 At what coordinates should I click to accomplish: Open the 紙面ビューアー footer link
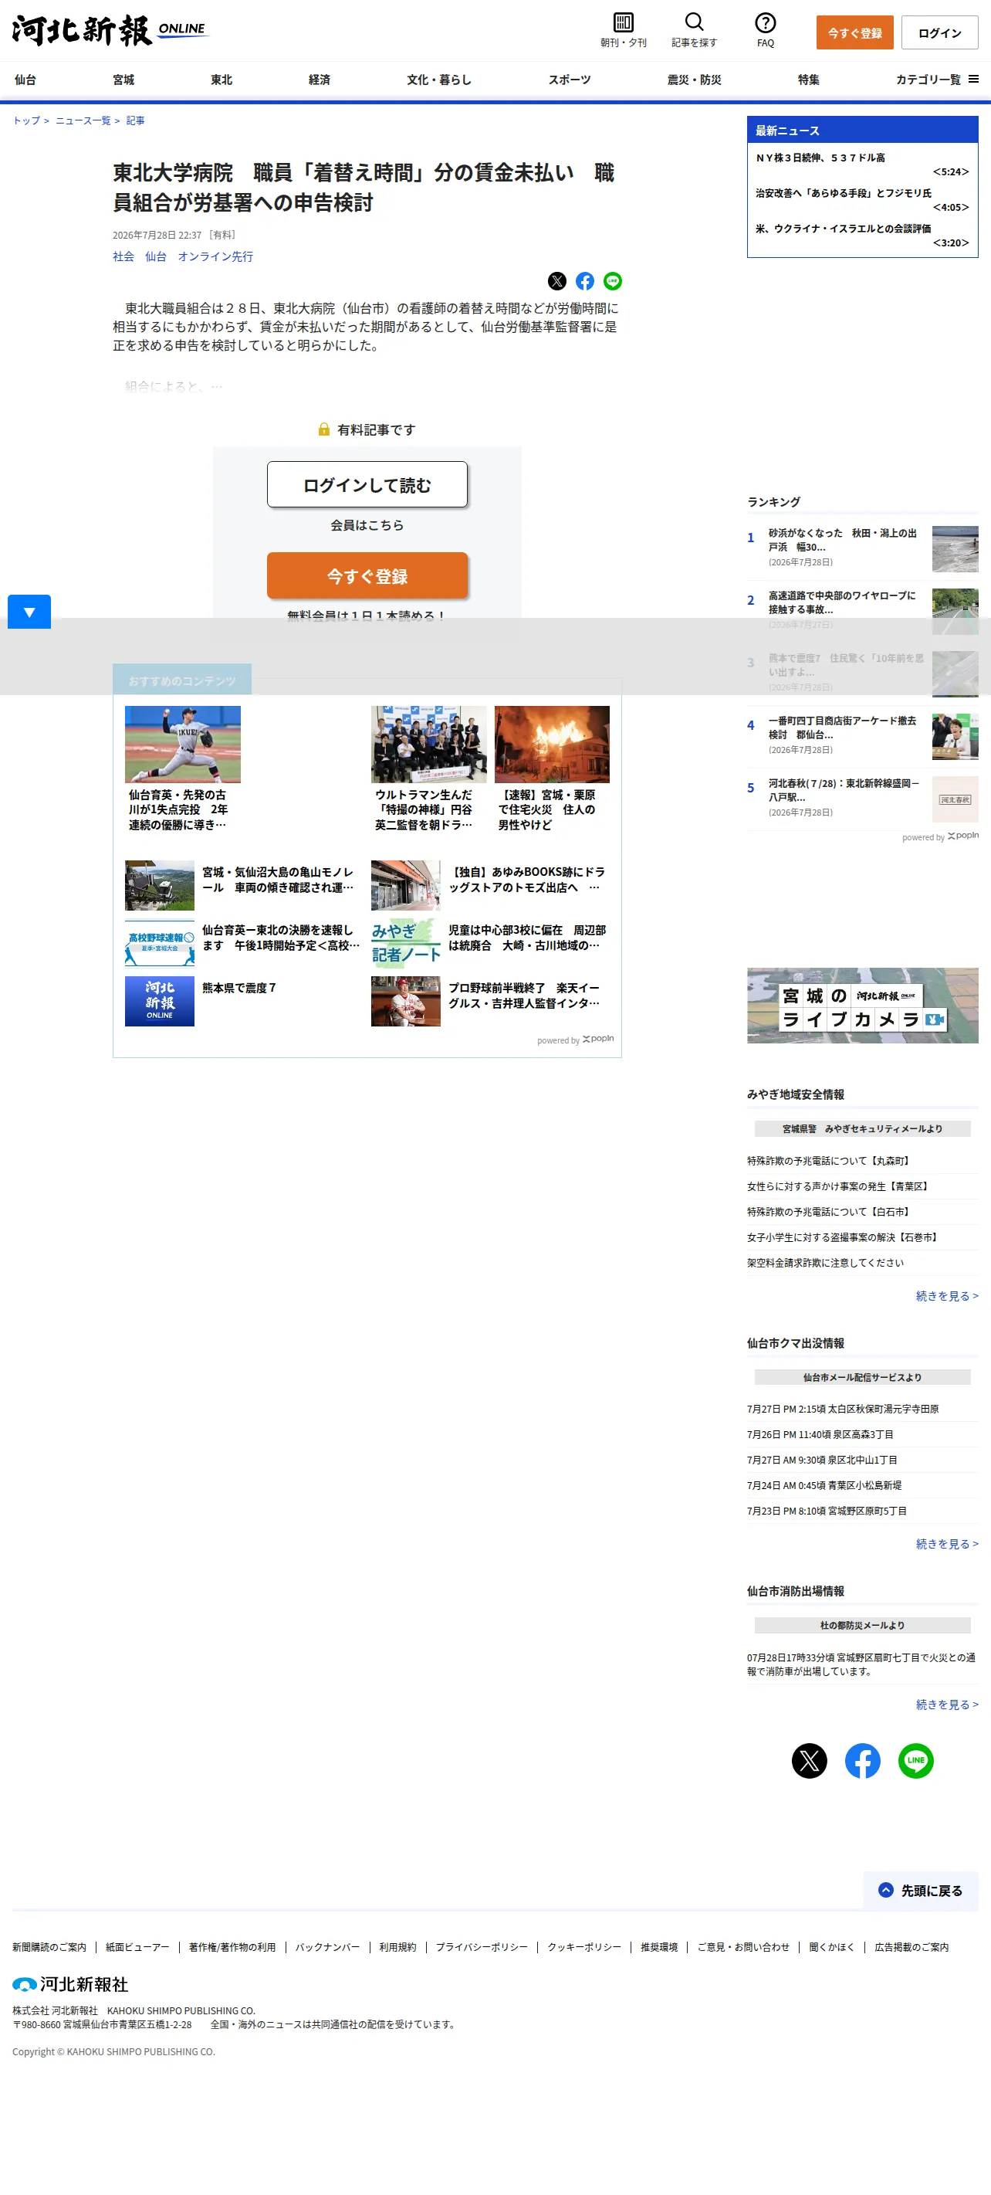click(137, 1947)
